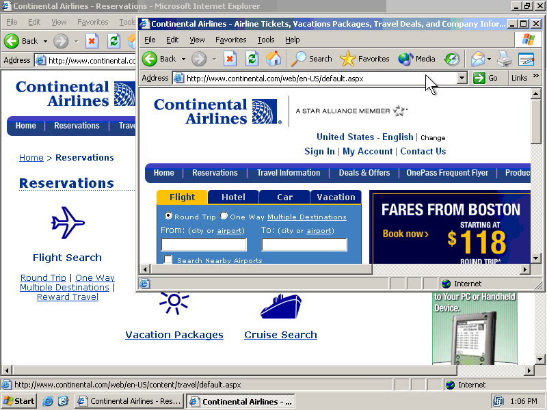Click scroll right arrow in front window
The height and width of the screenshot is (410, 547).
pos(525,269)
